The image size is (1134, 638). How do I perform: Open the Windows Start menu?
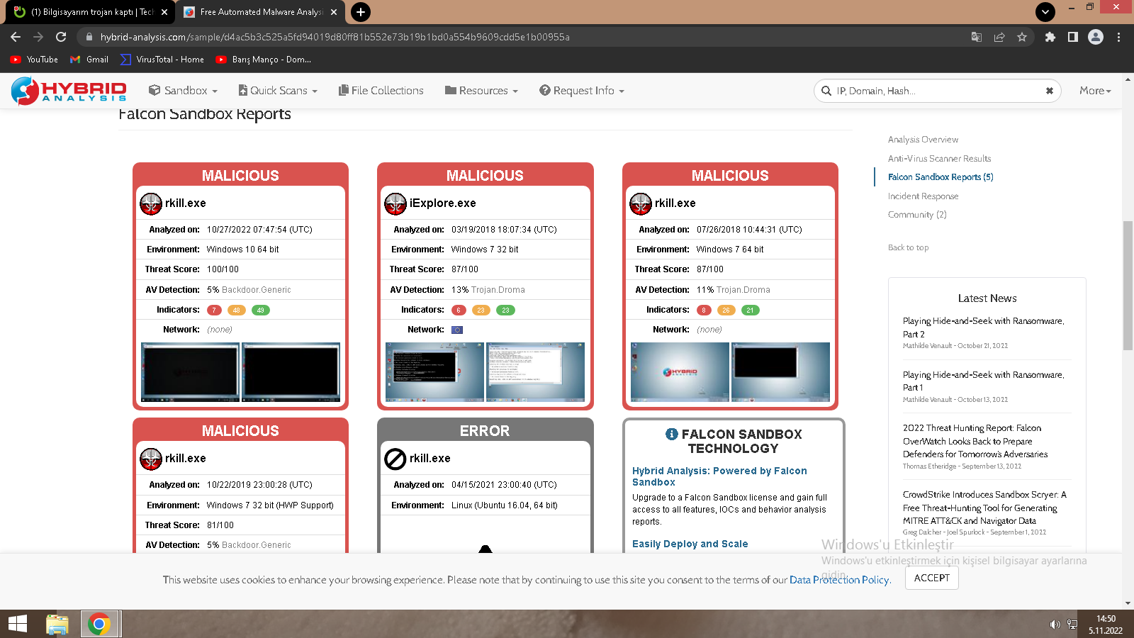coord(17,624)
